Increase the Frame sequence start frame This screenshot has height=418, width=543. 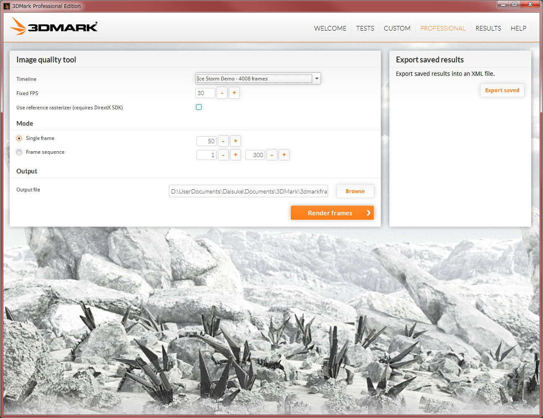[x=235, y=155]
